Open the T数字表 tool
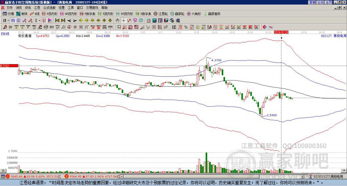This screenshot has height=186, width=347. tap(143, 14)
